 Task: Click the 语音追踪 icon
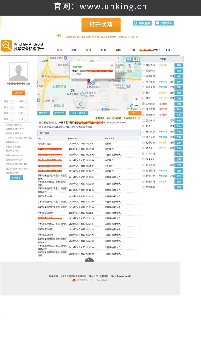pos(143,109)
